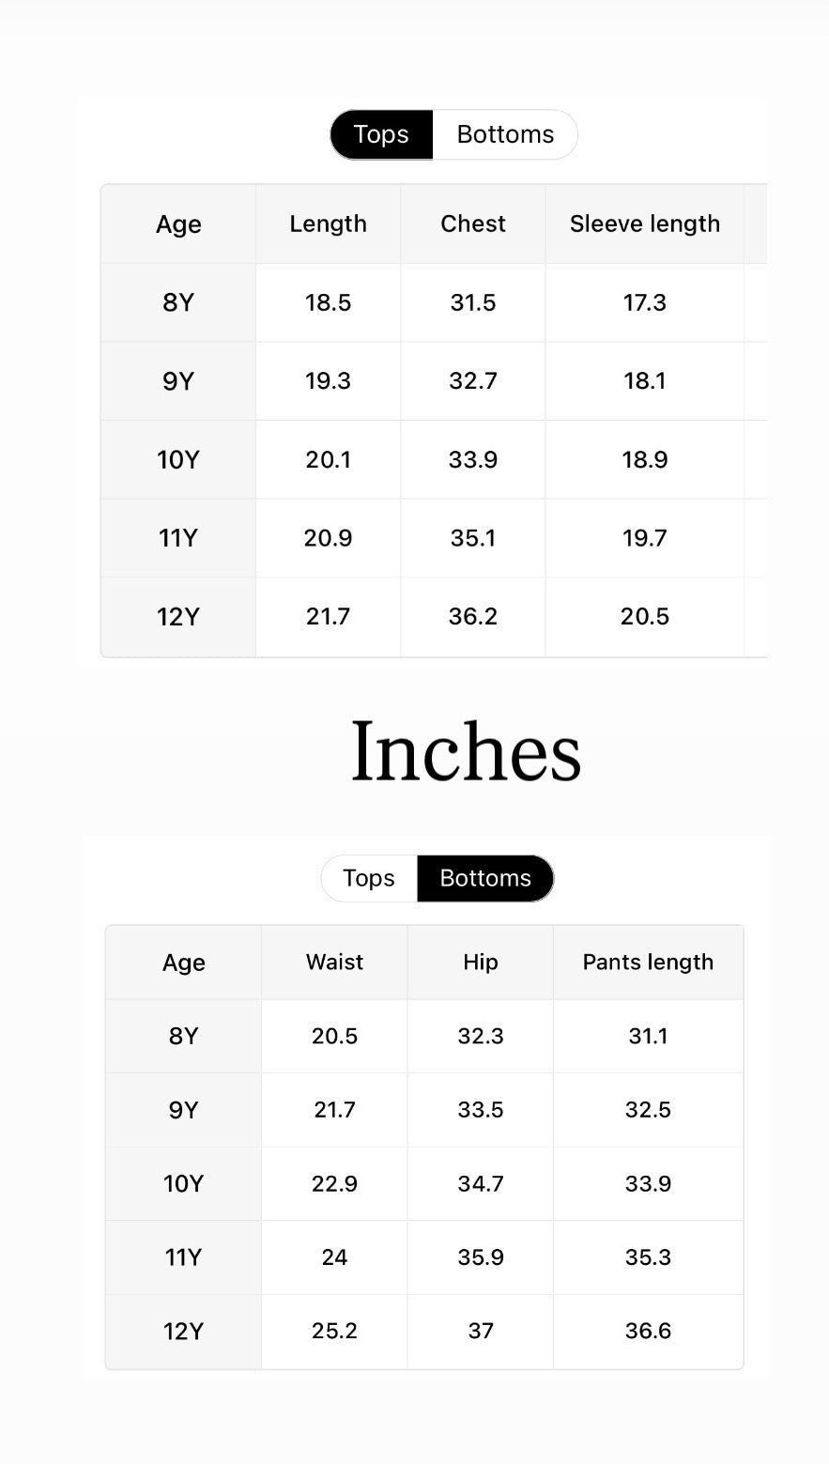Select the 12Y hip value 37
The image size is (829, 1464).
click(x=481, y=1331)
